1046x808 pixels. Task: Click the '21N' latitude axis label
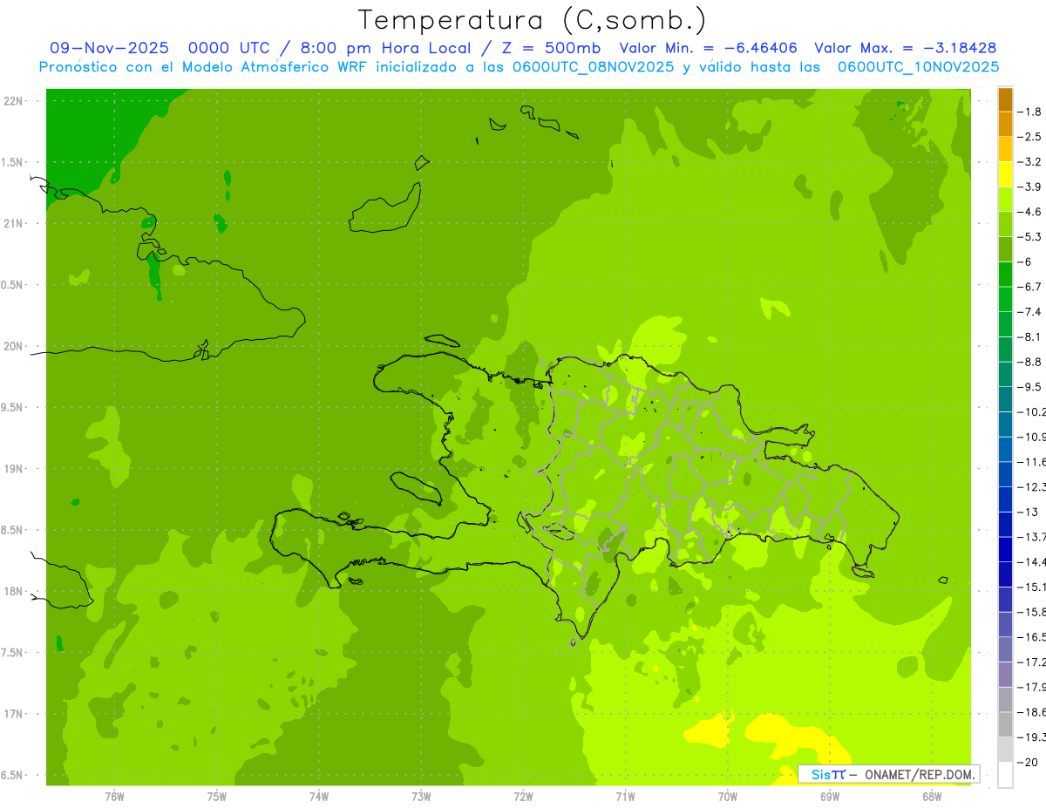13,224
